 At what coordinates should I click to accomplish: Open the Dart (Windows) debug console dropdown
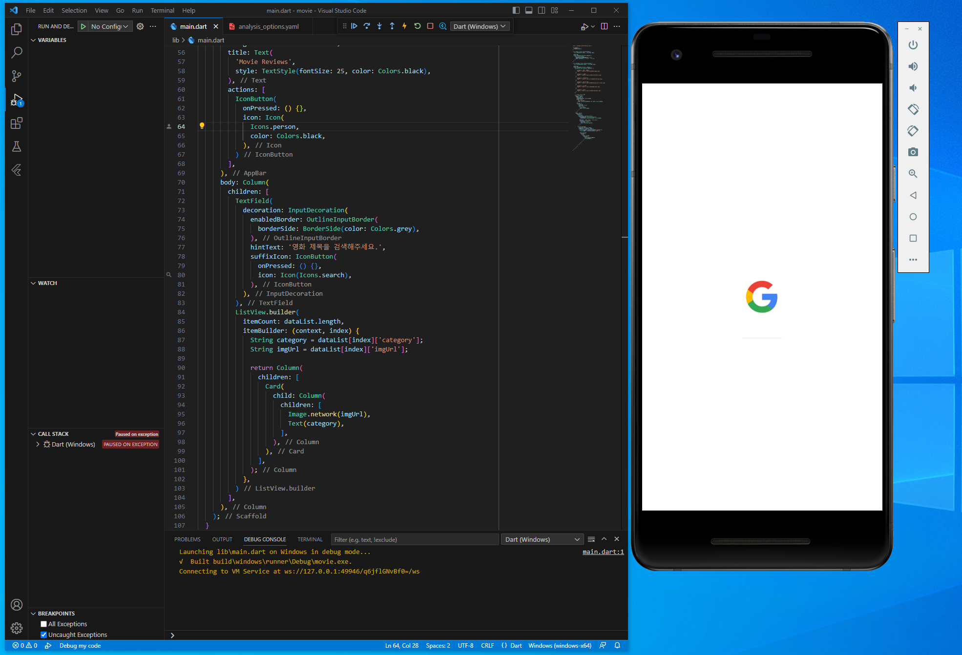[542, 539]
